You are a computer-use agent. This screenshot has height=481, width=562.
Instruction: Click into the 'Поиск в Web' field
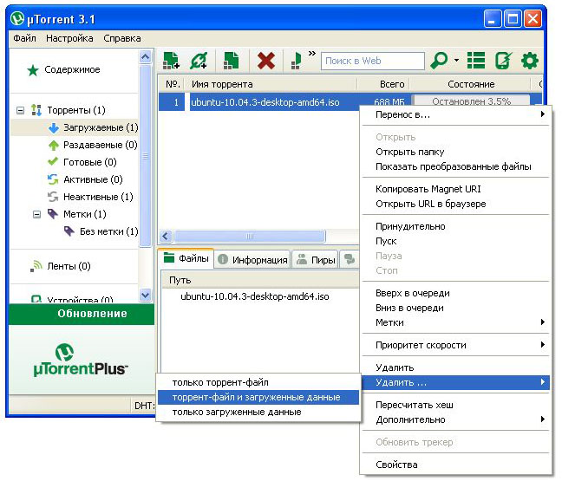point(373,61)
